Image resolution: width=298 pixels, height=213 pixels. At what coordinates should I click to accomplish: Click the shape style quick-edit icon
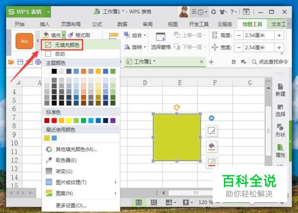coord(212,131)
